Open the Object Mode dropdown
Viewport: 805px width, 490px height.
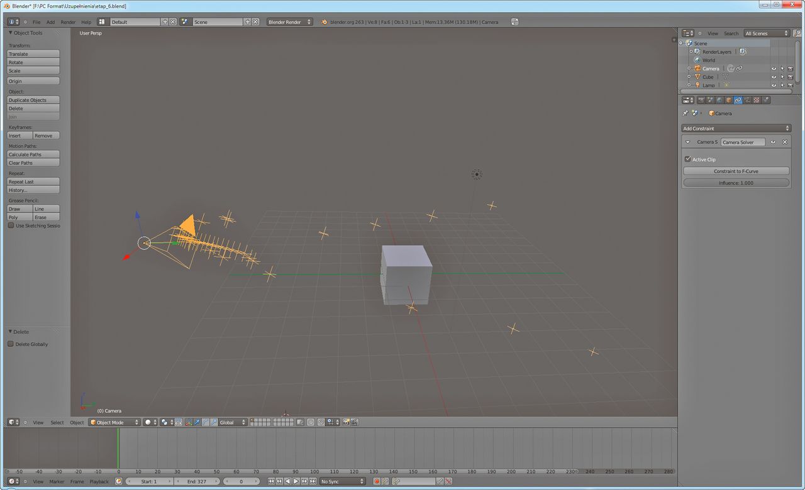114,422
